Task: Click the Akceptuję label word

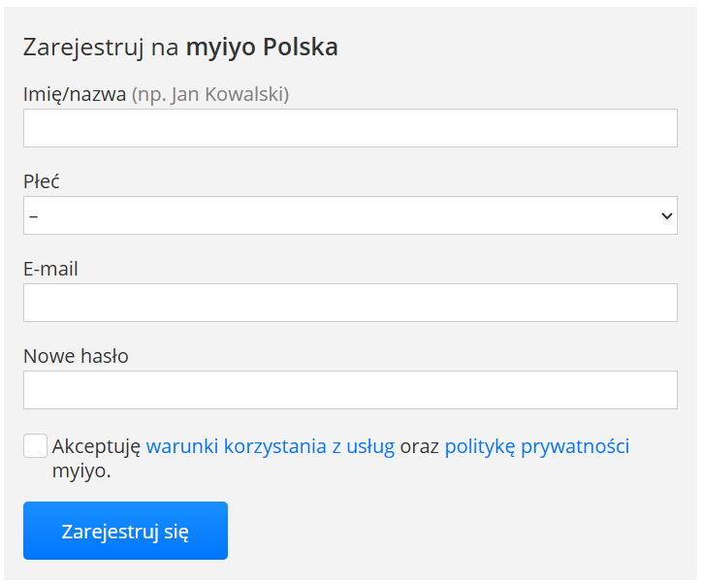Action: (x=97, y=447)
